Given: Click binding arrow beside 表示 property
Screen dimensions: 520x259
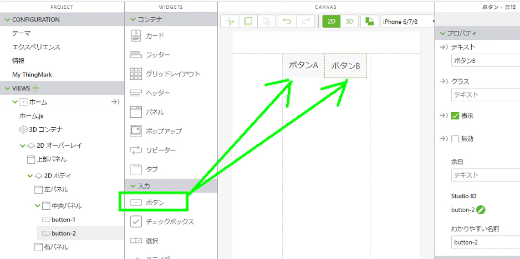Looking at the screenshot, I should pos(443,116).
